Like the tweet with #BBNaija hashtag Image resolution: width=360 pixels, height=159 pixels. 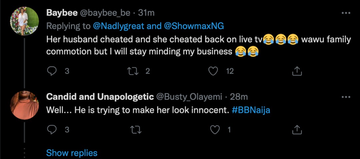pyautogui.click(x=216, y=129)
